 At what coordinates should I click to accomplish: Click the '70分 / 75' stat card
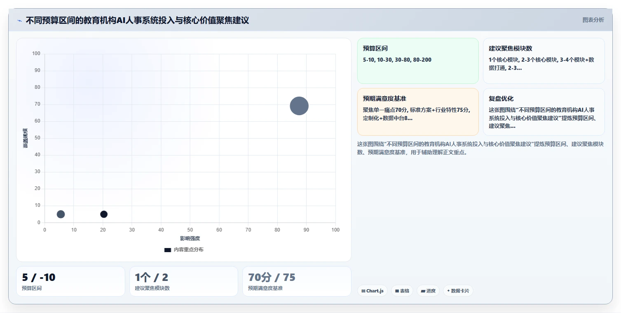pyautogui.click(x=297, y=281)
